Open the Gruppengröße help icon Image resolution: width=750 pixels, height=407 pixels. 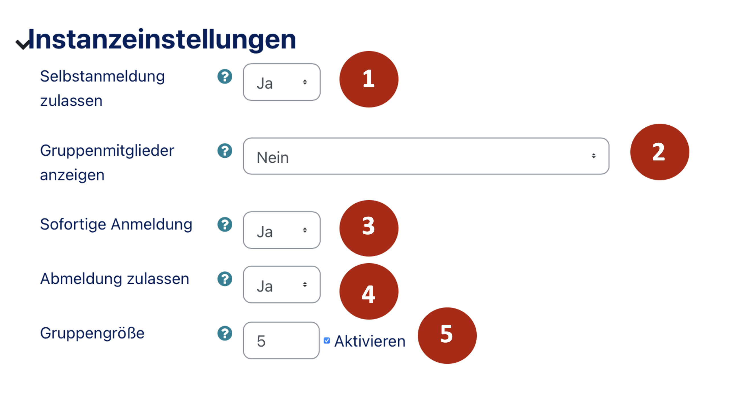click(x=225, y=333)
